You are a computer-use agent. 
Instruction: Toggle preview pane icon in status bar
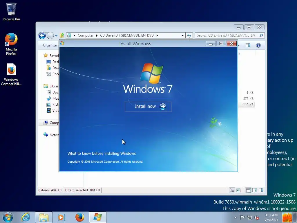[261, 190]
